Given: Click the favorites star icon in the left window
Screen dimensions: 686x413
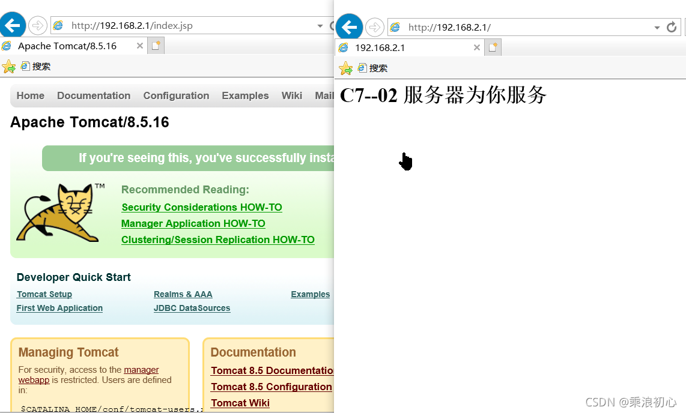Looking at the screenshot, I should (x=8, y=67).
